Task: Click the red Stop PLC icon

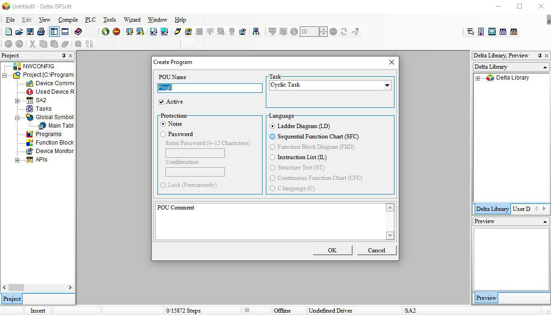Action: point(116,32)
